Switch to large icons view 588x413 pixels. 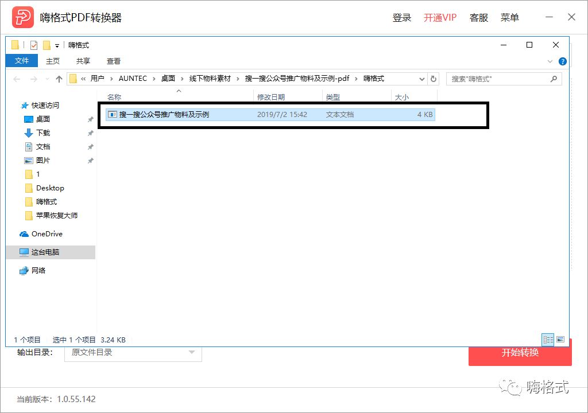[x=560, y=338]
